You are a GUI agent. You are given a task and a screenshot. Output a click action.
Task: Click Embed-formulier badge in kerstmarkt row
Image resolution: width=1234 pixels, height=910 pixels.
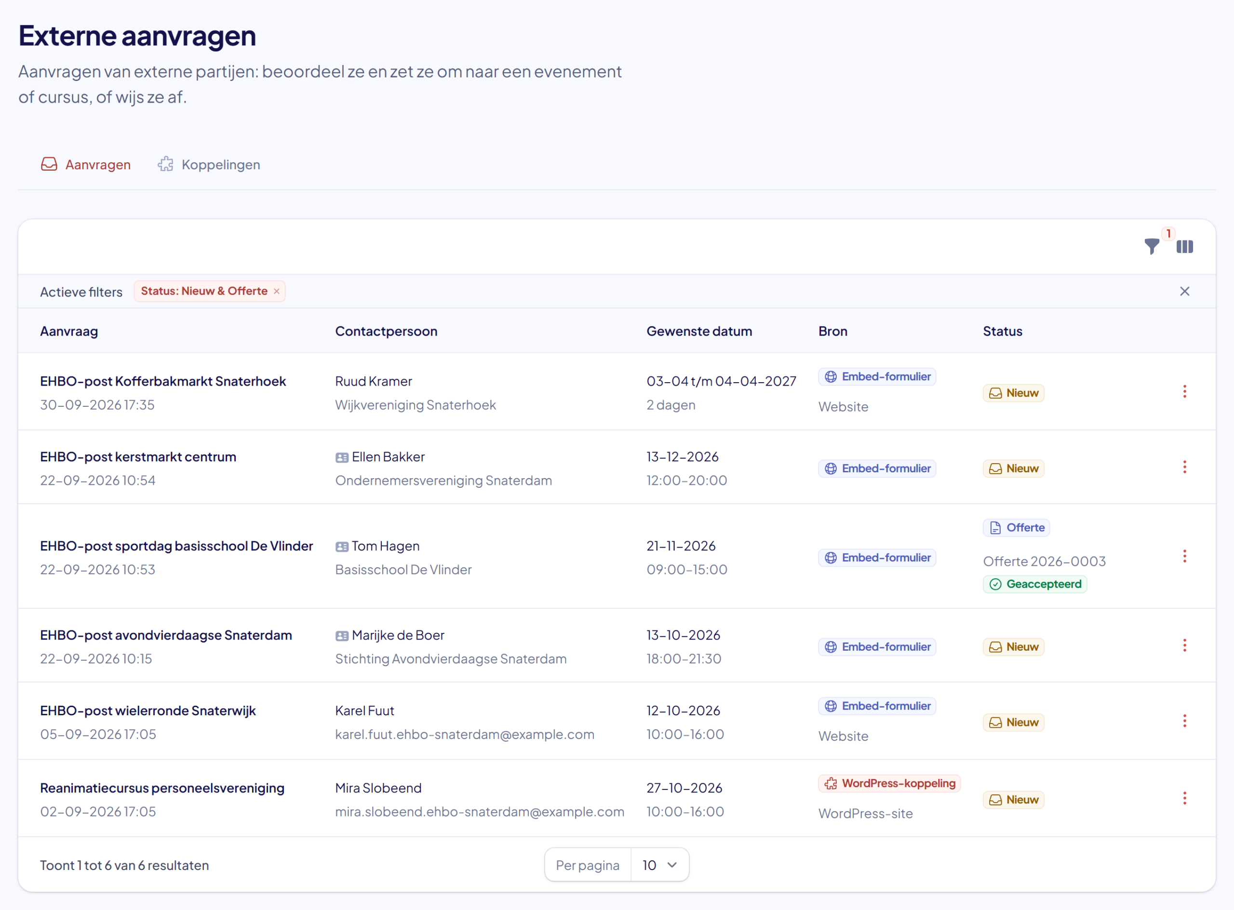(877, 468)
